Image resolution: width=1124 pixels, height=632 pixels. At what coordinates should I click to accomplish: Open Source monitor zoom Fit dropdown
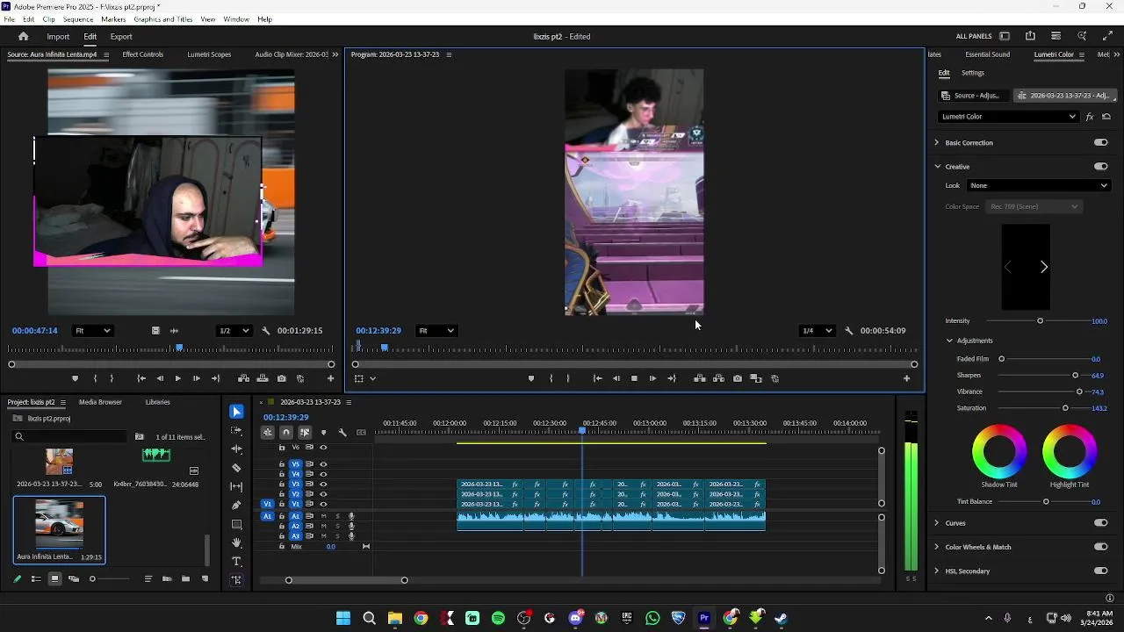[x=92, y=331]
